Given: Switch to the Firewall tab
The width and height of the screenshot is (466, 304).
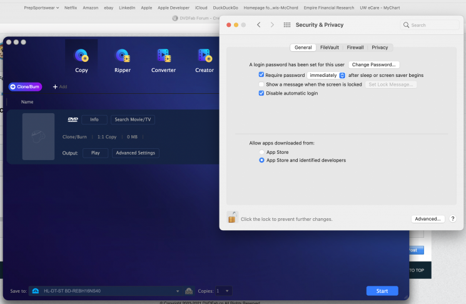Looking at the screenshot, I should [x=355, y=48].
